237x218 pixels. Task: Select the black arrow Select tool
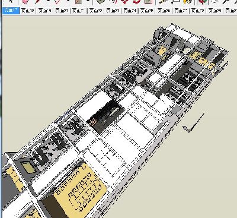pos(11,2)
